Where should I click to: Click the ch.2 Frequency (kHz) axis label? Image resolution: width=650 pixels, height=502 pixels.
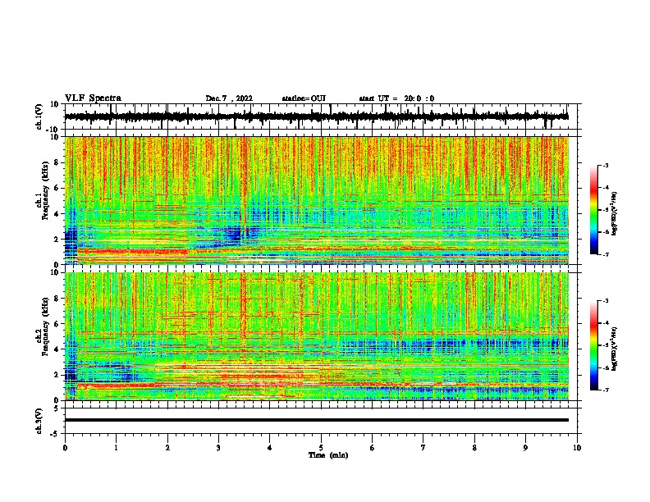coord(42,326)
